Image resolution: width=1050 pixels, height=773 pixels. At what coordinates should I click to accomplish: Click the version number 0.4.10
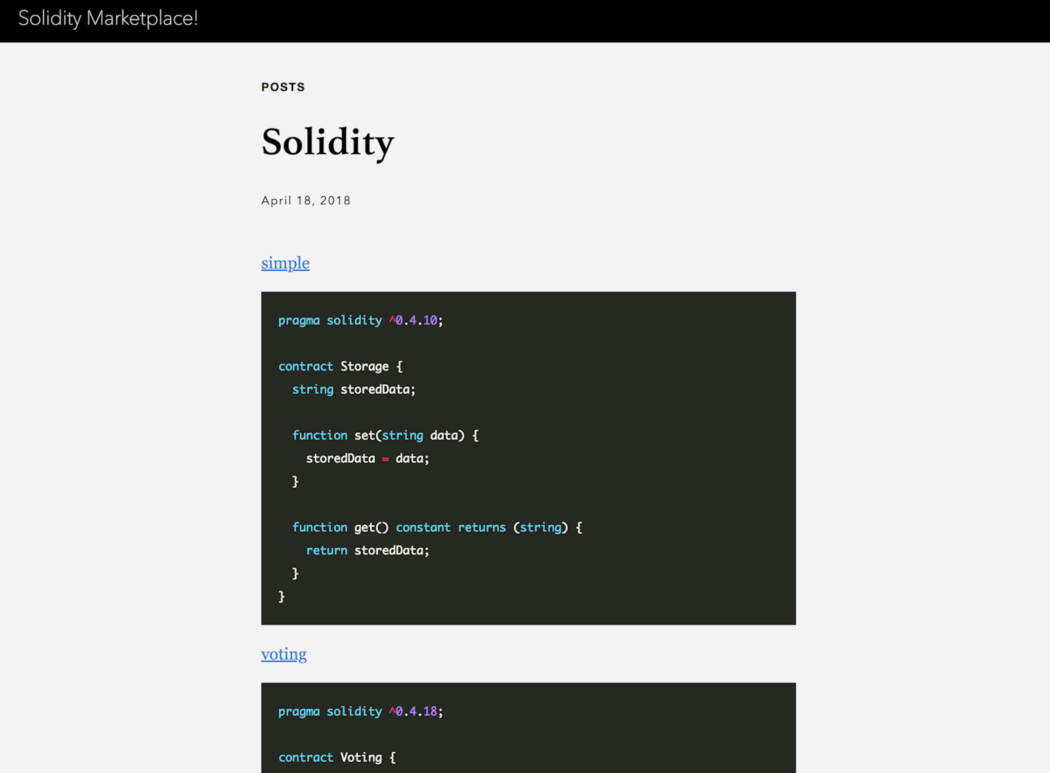tap(416, 320)
